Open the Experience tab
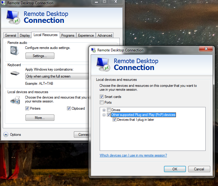The height and width of the screenshot is (186, 218). 86,35
